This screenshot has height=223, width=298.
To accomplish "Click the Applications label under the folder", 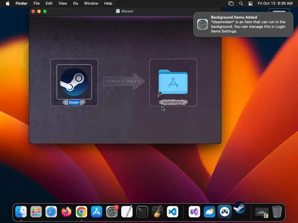I will click(x=173, y=102).
